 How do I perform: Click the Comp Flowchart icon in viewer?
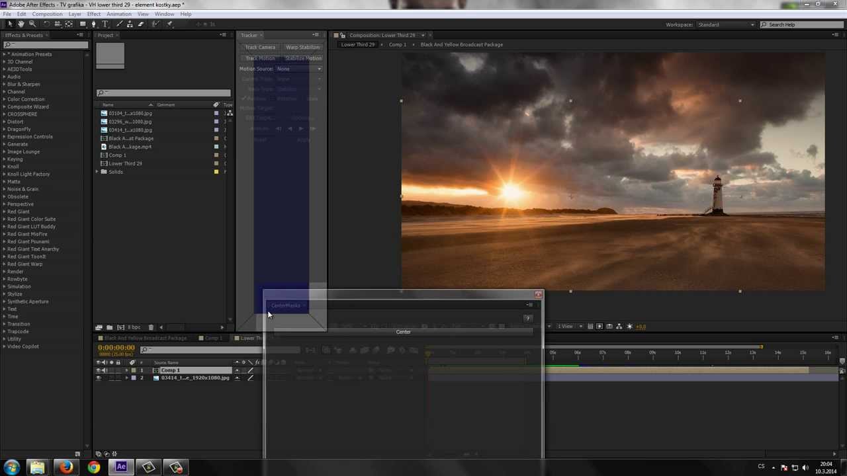(x=619, y=327)
